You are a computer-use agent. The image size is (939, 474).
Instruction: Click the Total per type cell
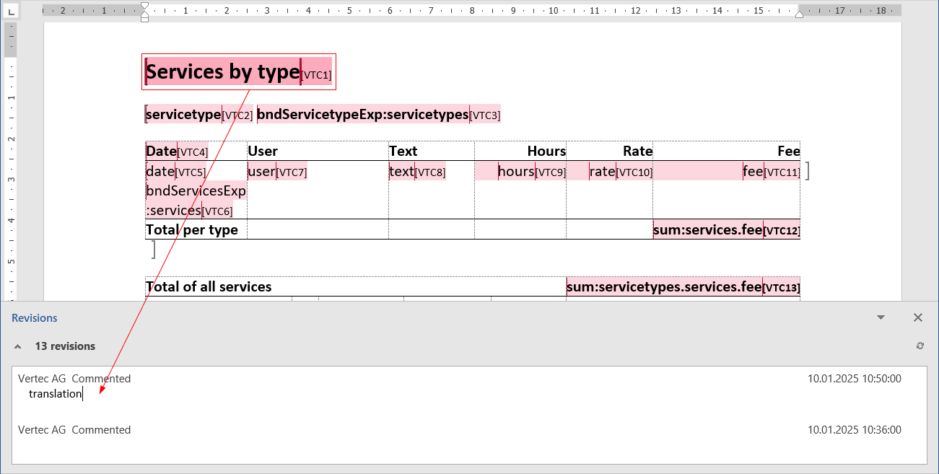coord(192,230)
